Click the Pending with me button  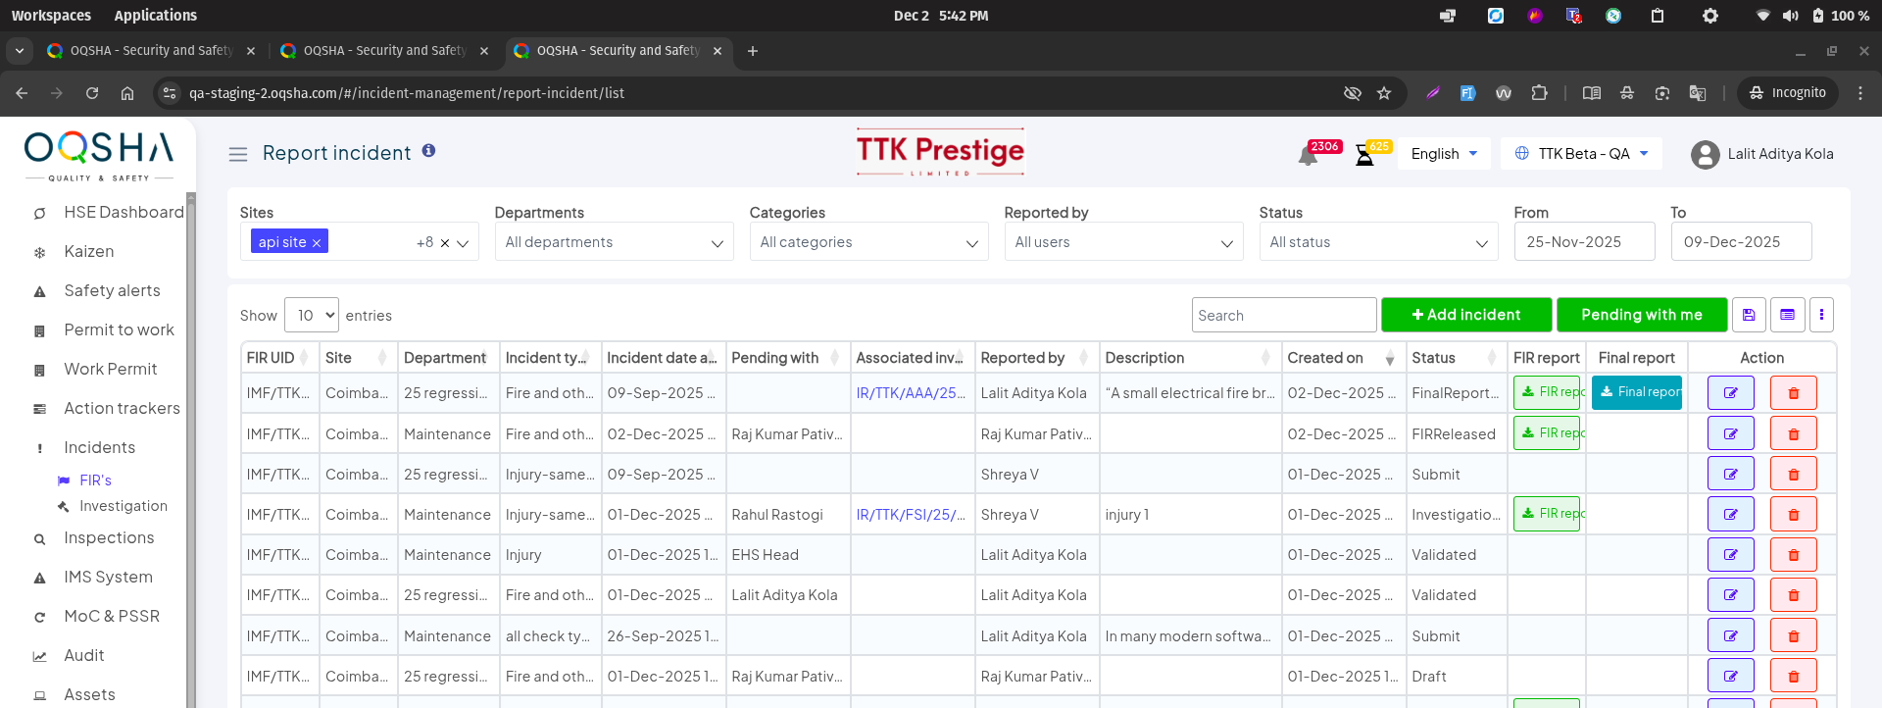click(x=1641, y=315)
